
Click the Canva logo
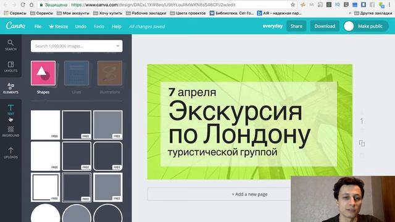click(15, 26)
